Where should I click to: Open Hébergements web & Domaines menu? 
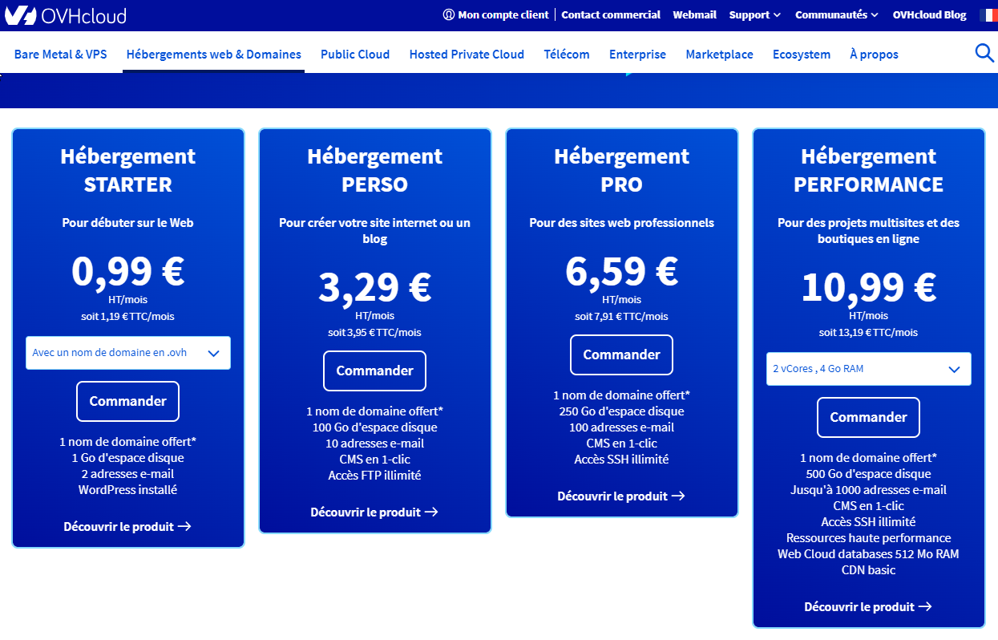click(214, 55)
